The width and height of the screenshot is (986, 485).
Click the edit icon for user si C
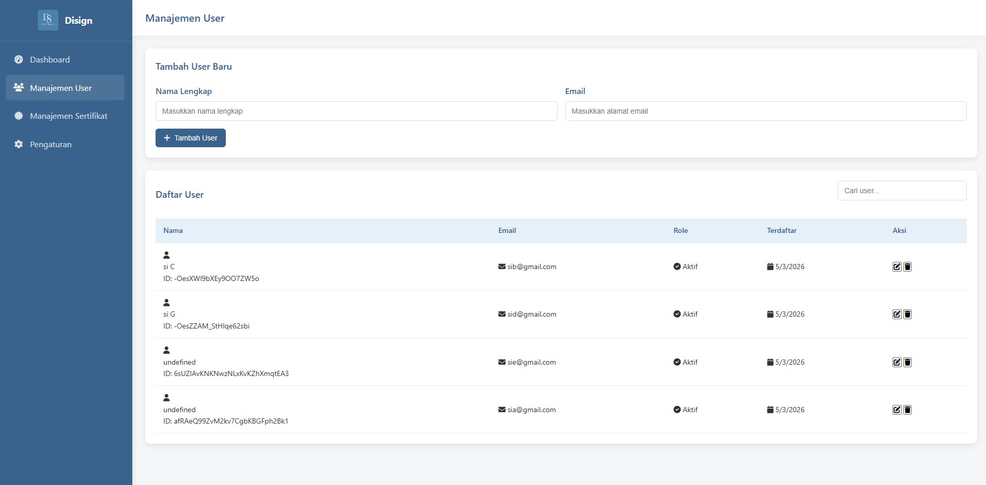point(897,267)
